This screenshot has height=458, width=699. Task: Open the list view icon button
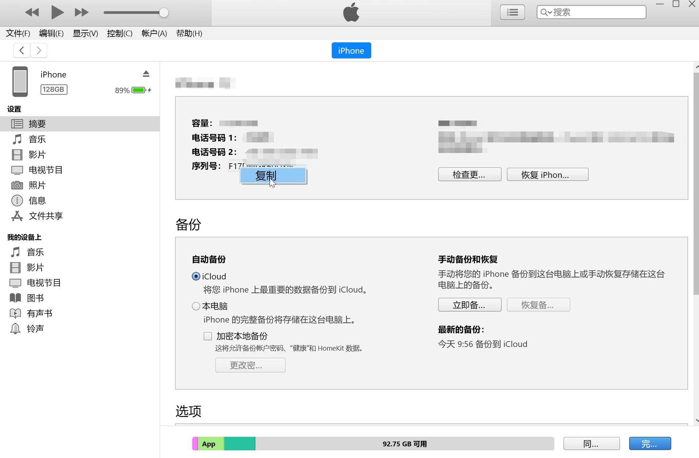coord(512,12)
